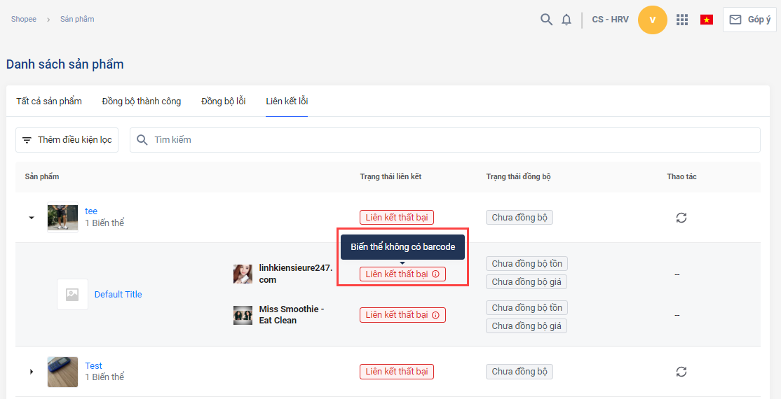
Task: Open the Default Title variant link
Action: click(118, 295)
